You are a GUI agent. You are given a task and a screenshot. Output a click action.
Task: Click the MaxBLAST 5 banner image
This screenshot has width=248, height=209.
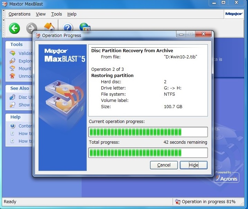coord(63,107)
